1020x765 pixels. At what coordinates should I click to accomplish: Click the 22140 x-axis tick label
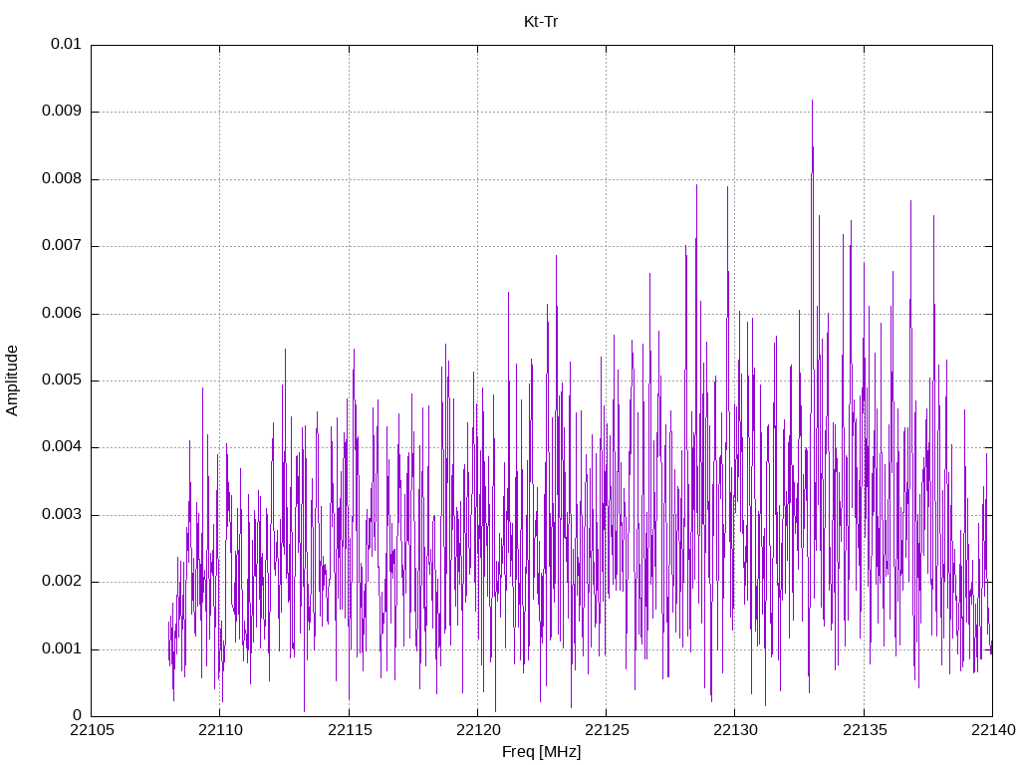(993, 730)
